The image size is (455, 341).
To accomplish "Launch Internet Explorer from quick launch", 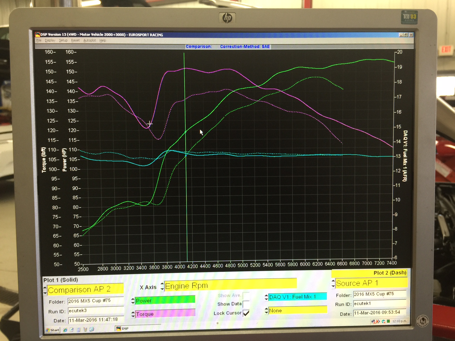I will tap(65, 330).
